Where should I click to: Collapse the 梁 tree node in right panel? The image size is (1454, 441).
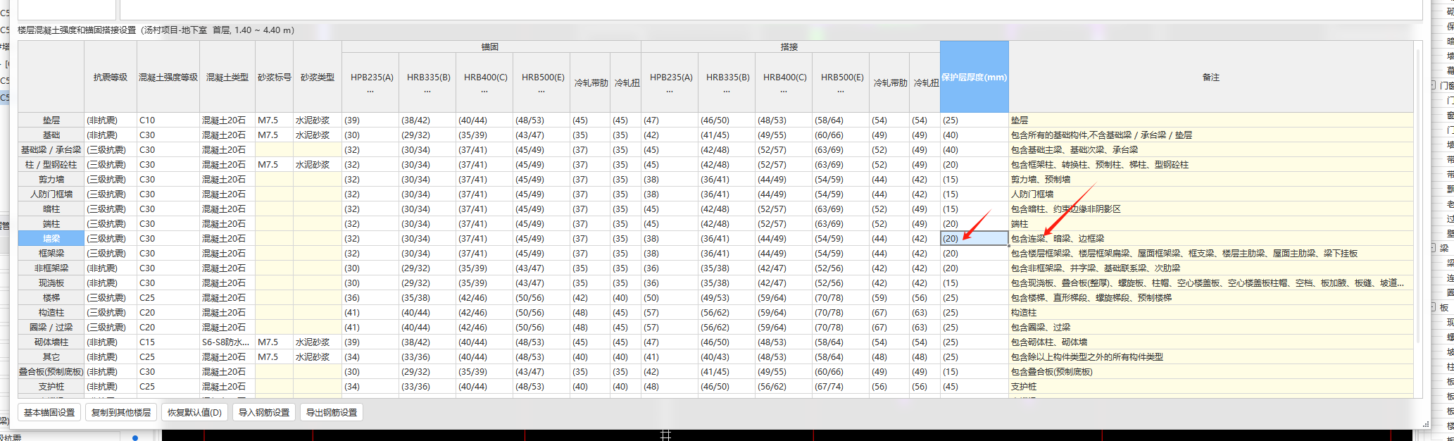[x=1434, y=248]
